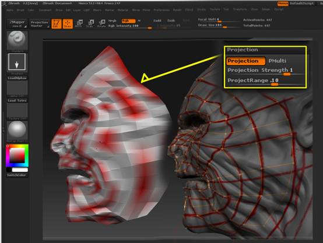Choose the Move transform icon

[79, 23]
